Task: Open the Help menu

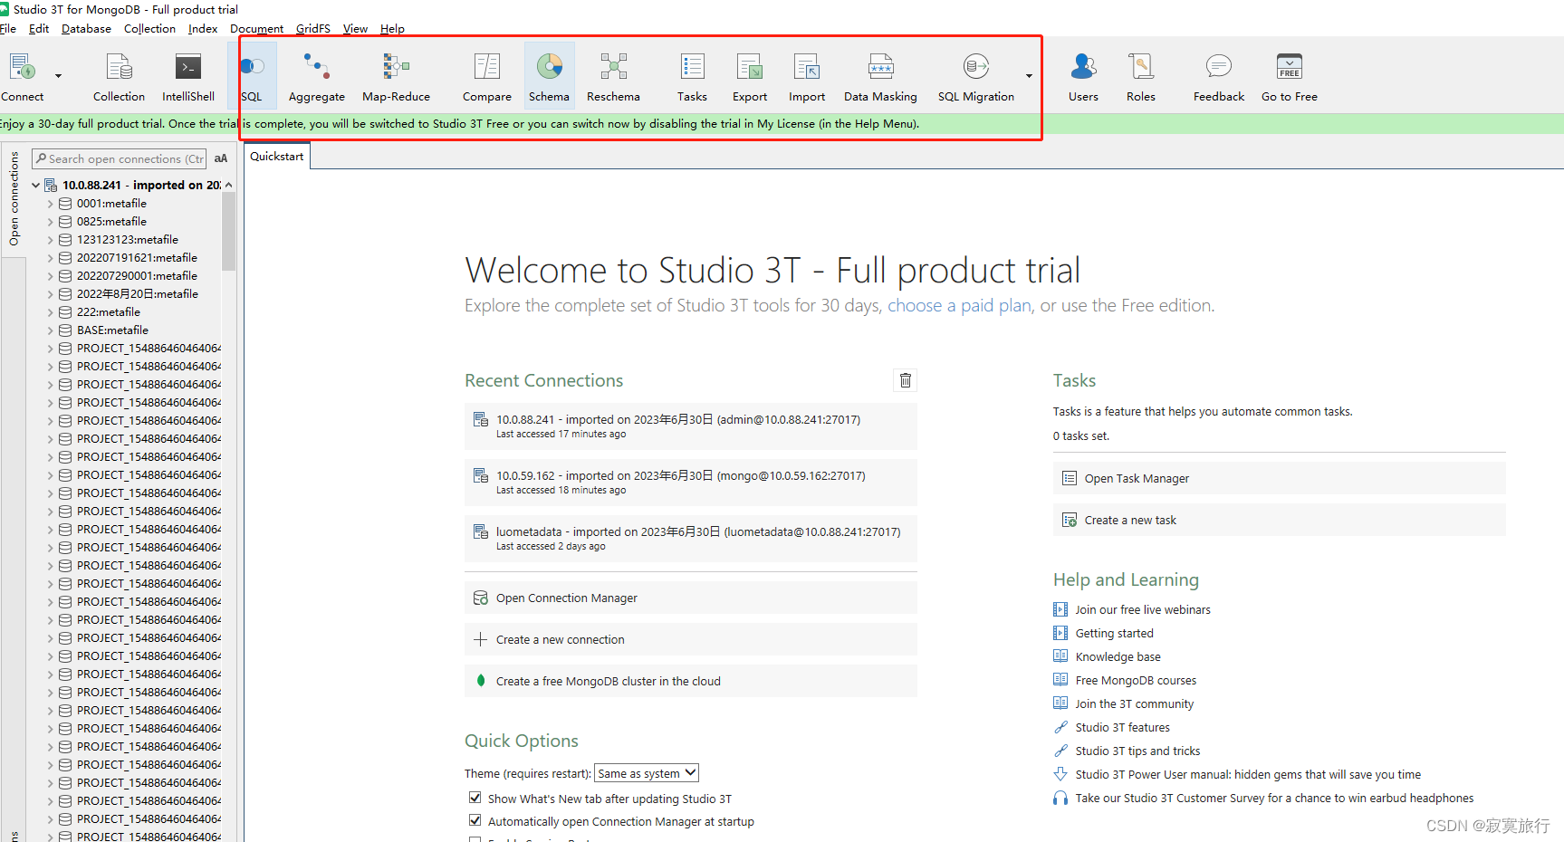Action: point(392,28)
